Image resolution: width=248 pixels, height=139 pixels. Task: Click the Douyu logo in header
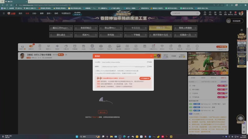pyautogui.click(x=11, y=13)
